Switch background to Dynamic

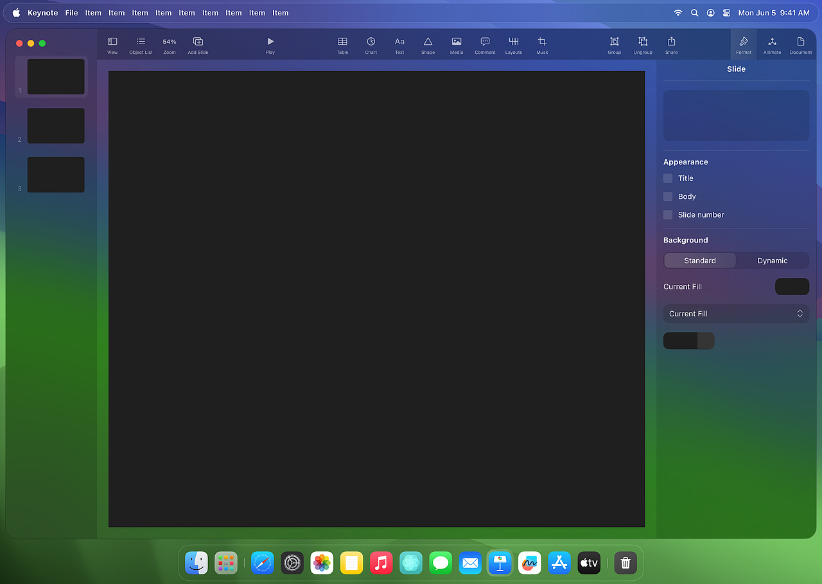pos(772,261)
